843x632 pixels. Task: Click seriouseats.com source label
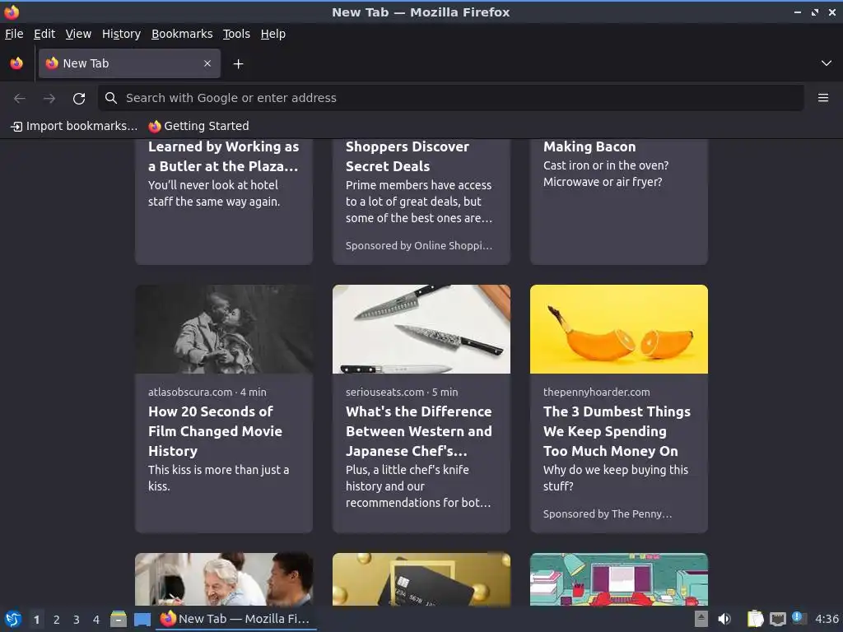pos(385,393)
